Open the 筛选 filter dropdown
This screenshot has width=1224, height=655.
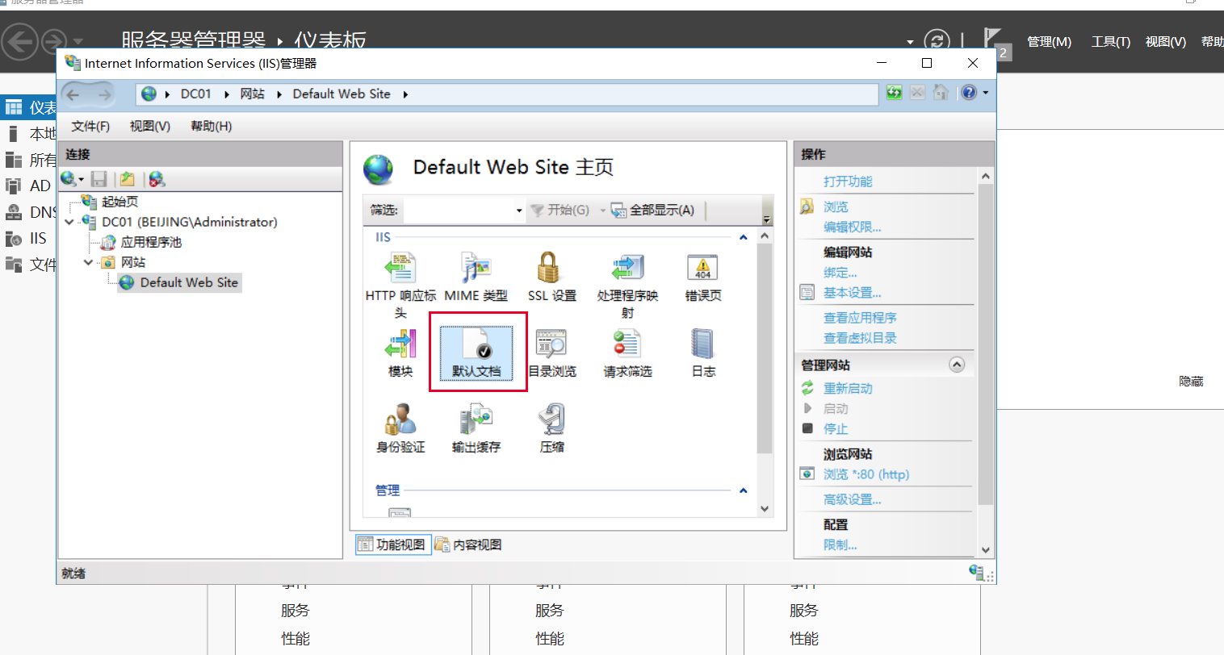pos(519,211)
